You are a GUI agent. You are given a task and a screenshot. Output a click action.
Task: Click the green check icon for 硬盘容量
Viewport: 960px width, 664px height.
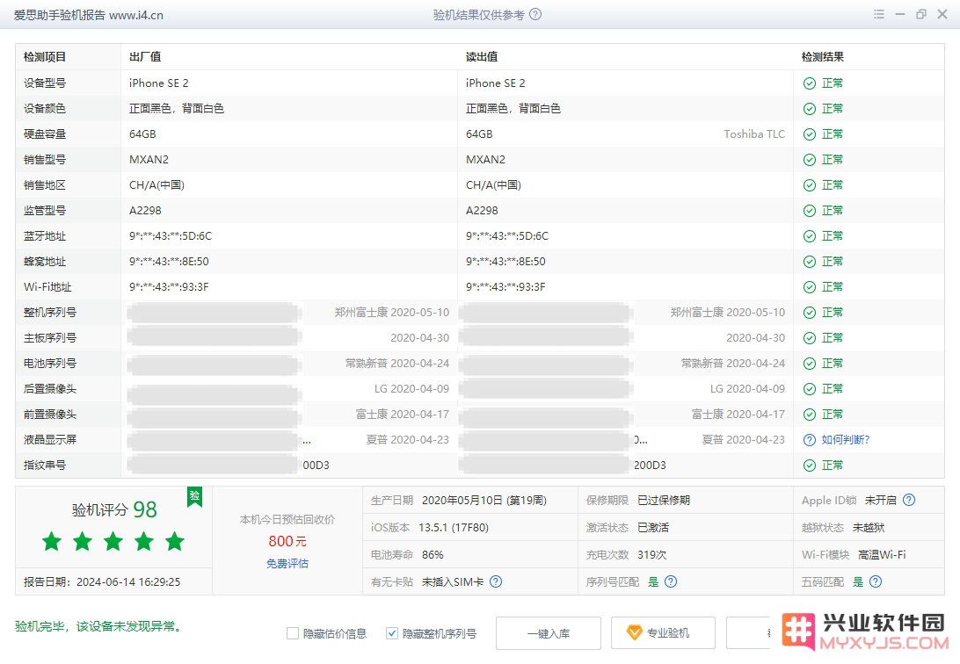810,134
